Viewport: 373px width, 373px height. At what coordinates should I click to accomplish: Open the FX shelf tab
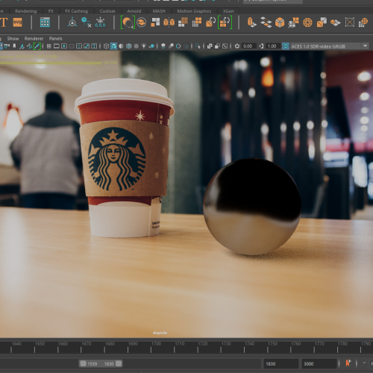51,11
